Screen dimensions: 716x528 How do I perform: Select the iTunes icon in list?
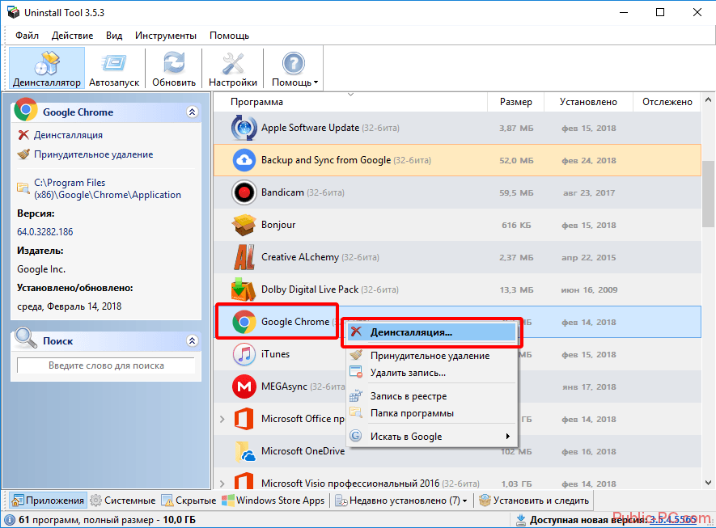click(244, 354)
